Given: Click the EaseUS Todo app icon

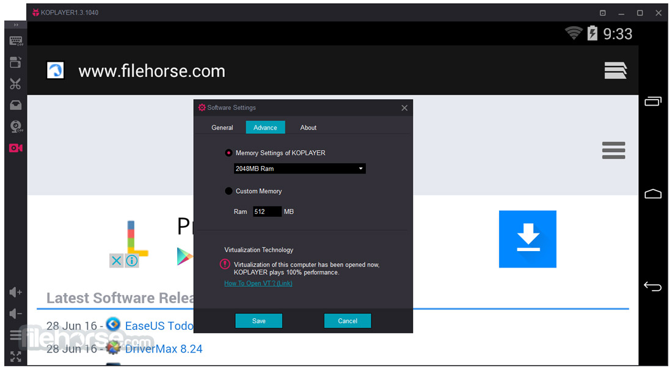Looking at the screenshot, I should 113,324.
